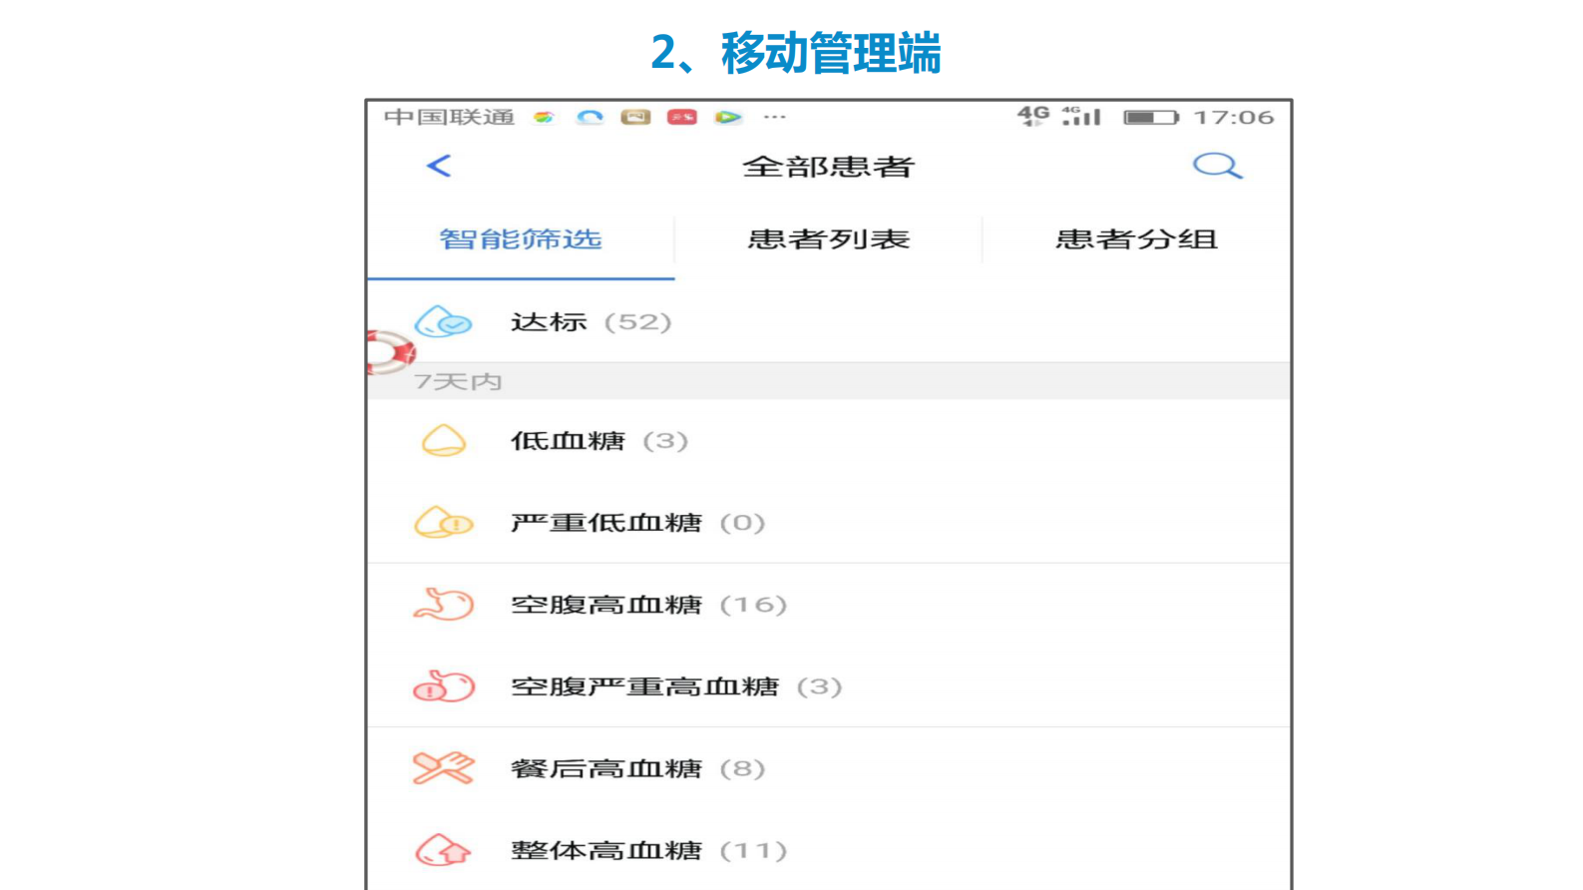The height and width of the screenshot is (890, 1583).
Task: Open the 低血糖 (3) filter row
Action: 829,440
